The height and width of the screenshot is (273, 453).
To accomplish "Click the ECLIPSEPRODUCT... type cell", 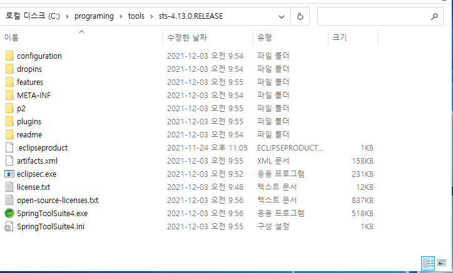I will (x=290, y=148).
